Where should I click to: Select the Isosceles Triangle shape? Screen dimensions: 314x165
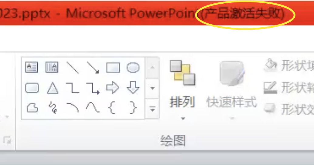click(x=53, y=88)
